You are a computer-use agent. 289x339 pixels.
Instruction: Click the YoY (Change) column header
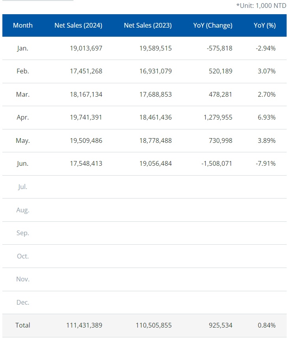213,25
